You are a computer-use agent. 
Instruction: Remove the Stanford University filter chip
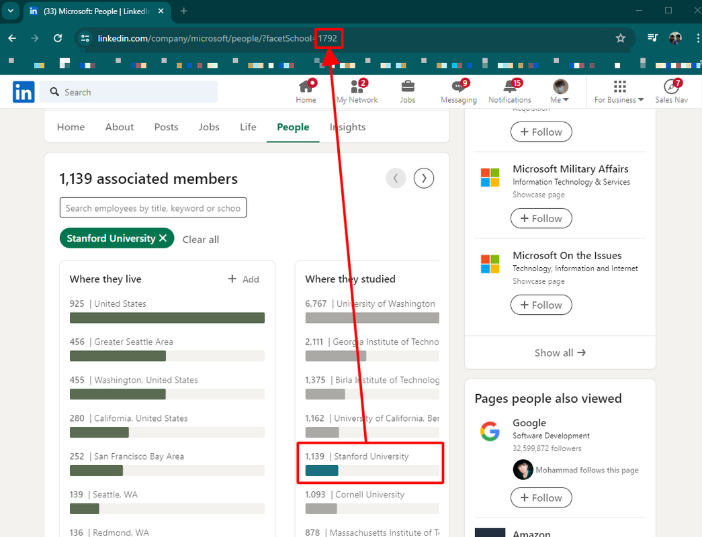(163, 238)
